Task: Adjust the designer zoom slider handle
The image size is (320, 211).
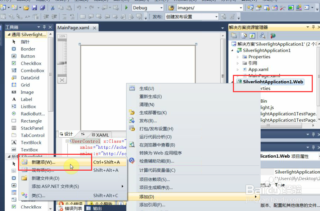Action: click(62, 63)
